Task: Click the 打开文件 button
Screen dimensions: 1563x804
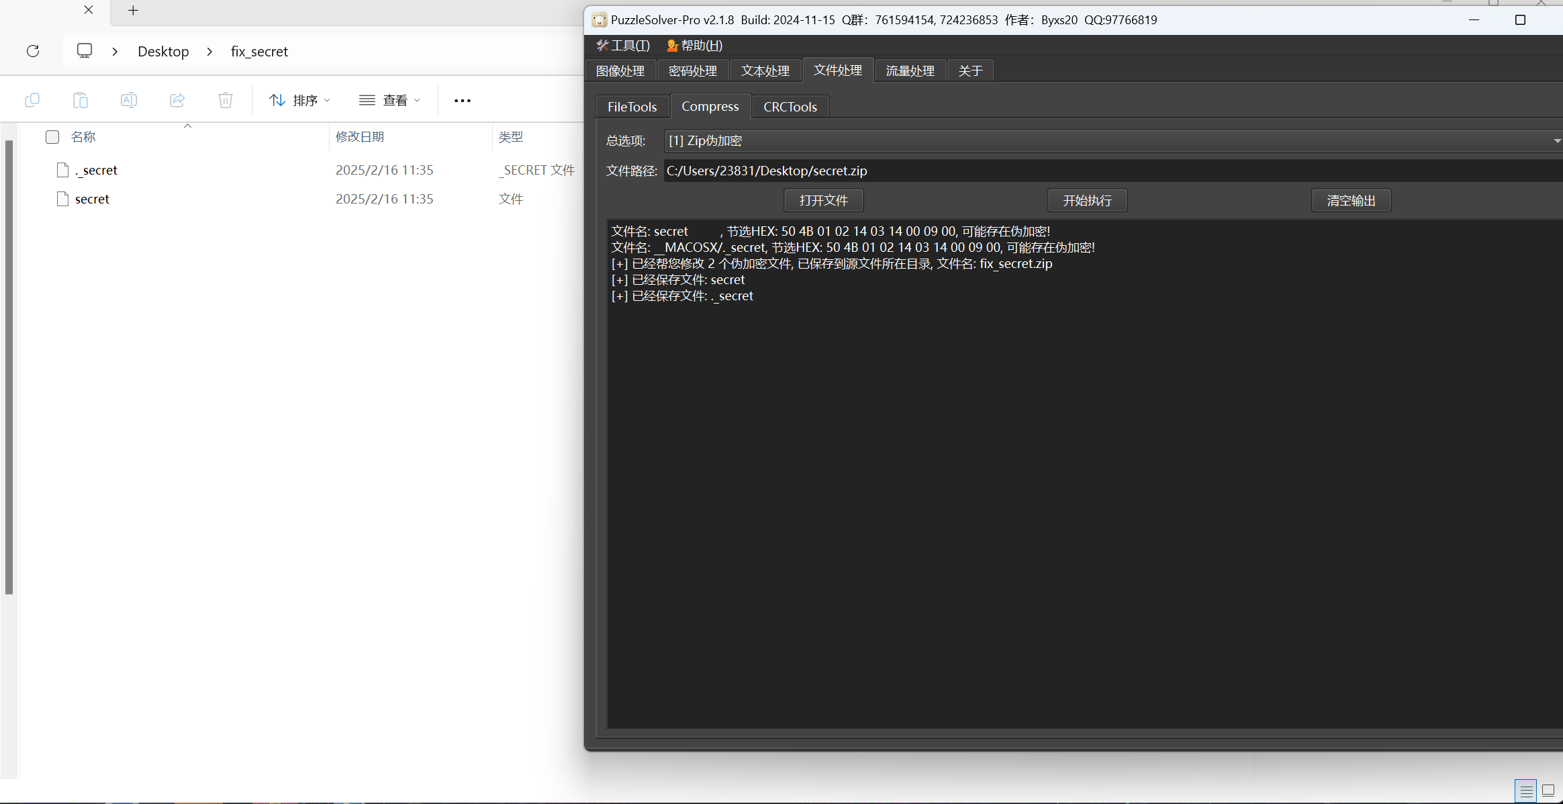Action: tap(824, 200)
